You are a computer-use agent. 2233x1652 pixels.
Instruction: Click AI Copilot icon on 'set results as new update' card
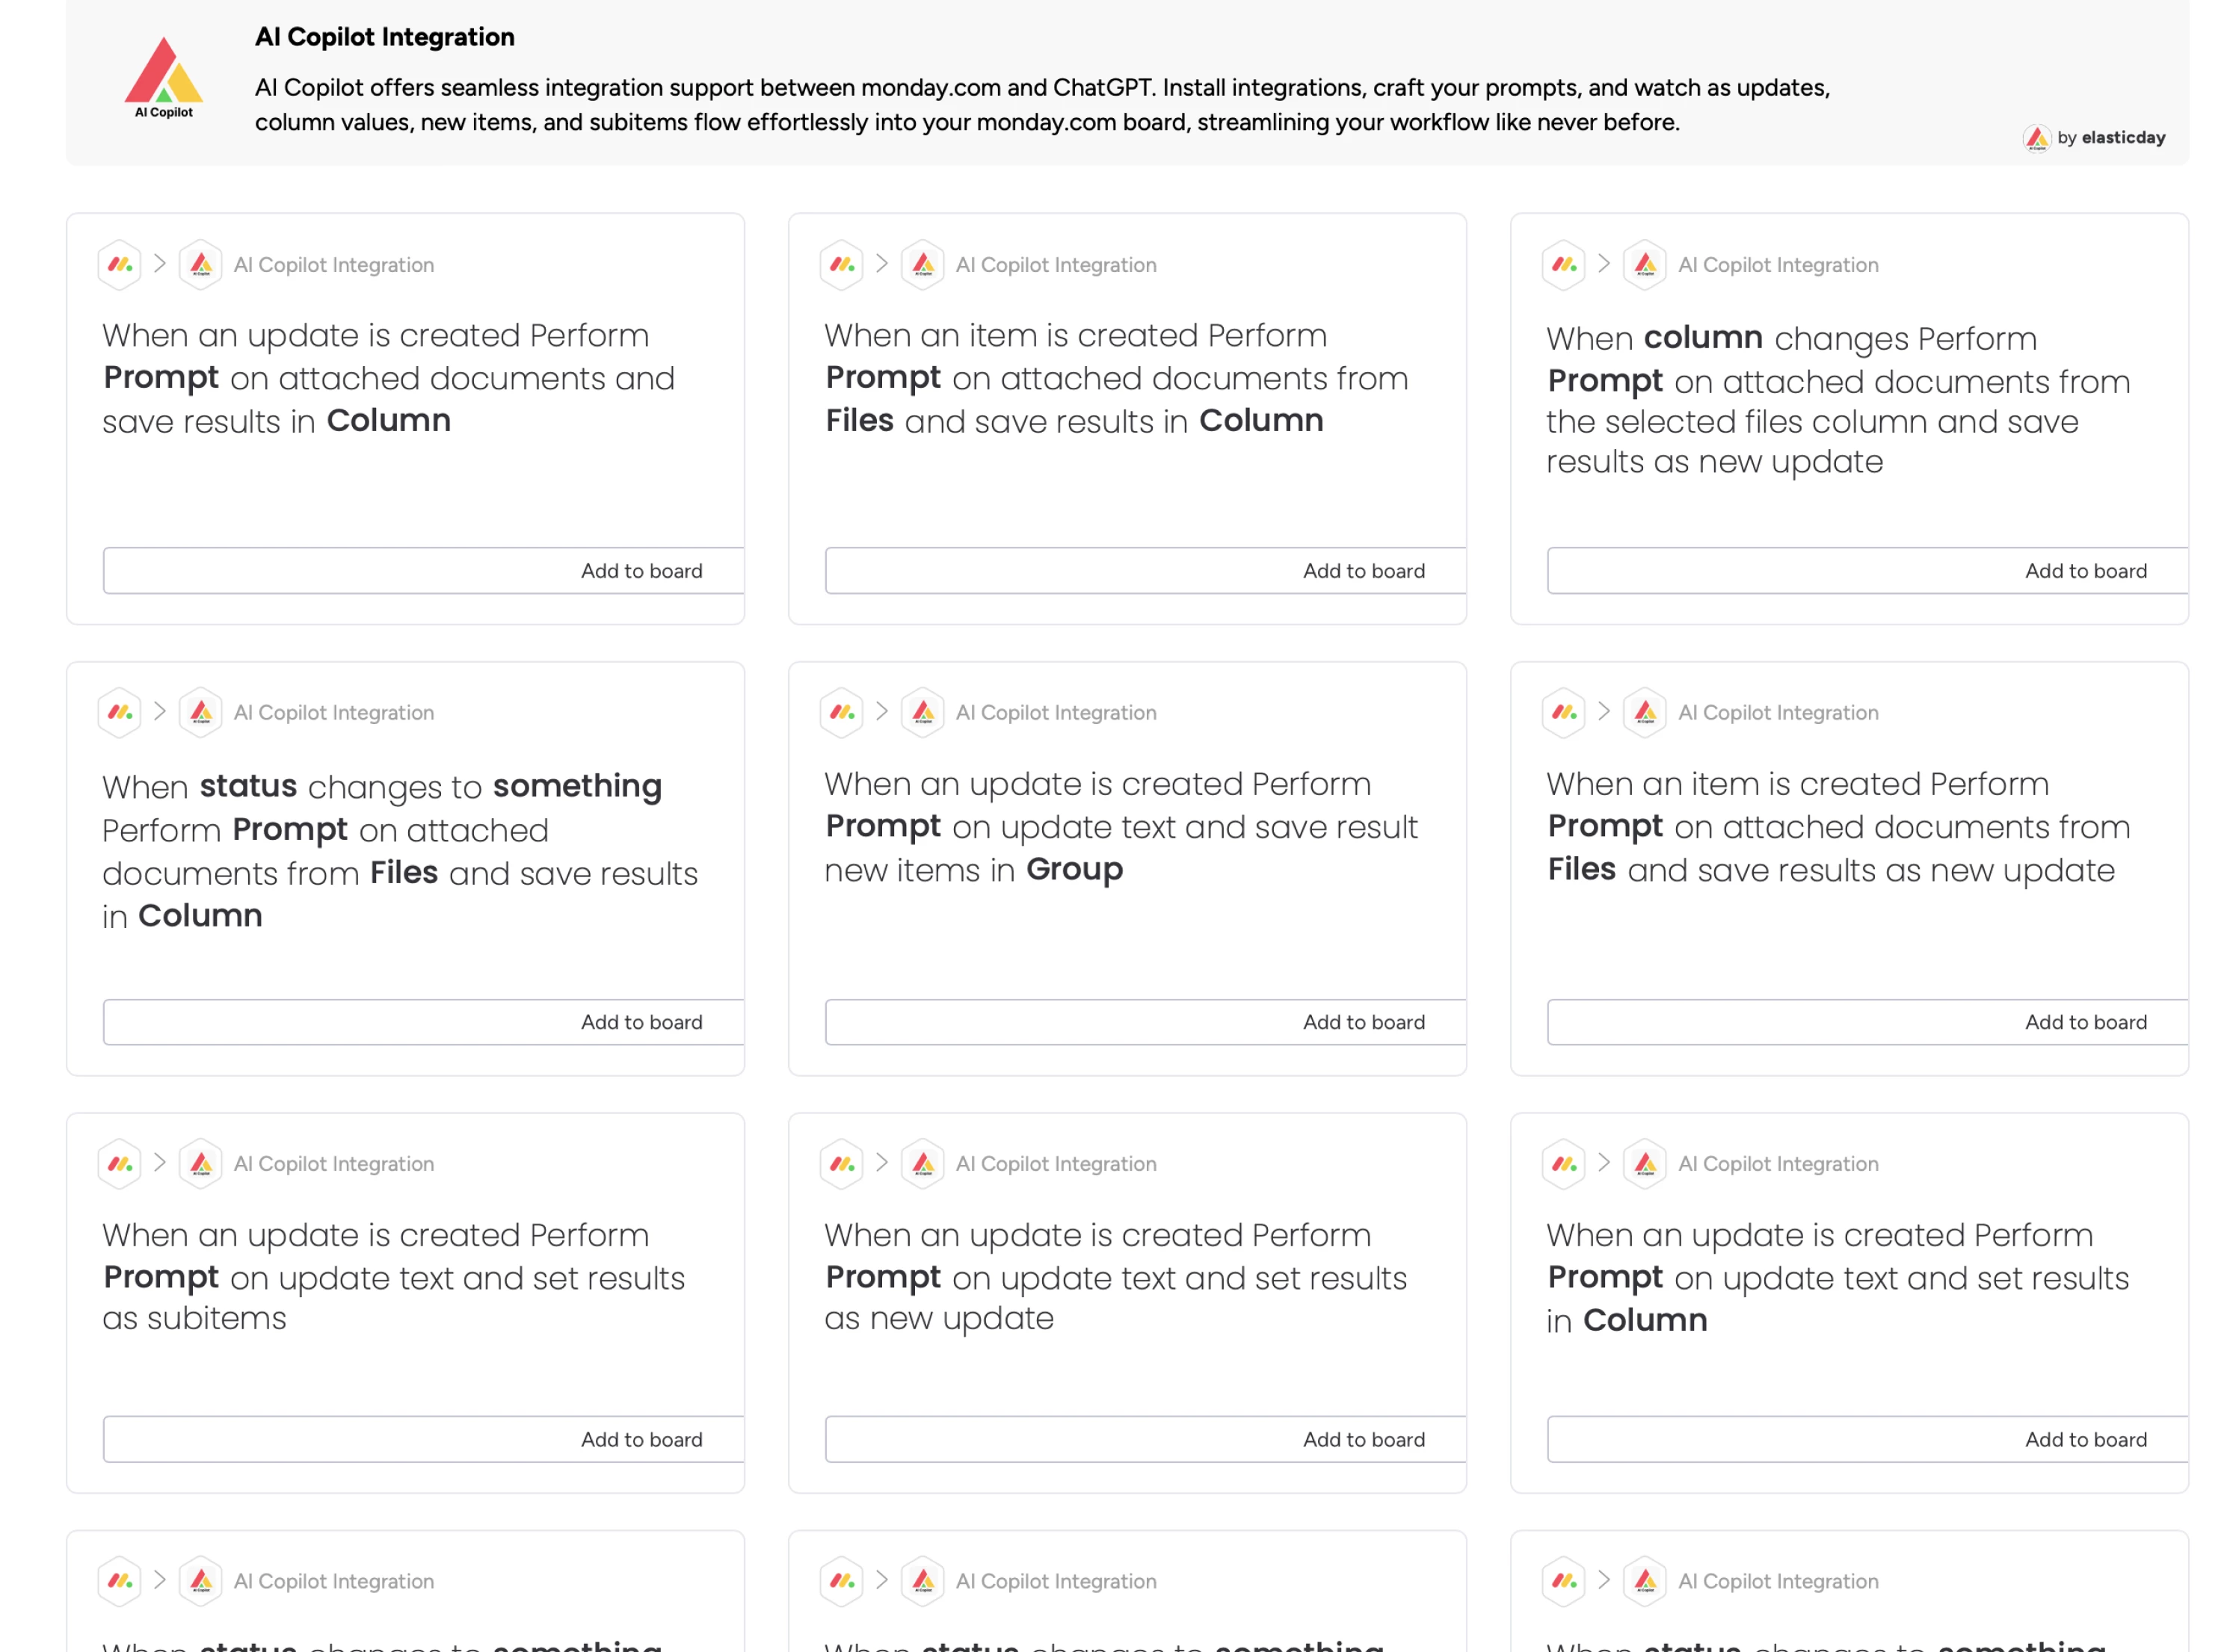pyautogui.click(x=923, y=1164)
